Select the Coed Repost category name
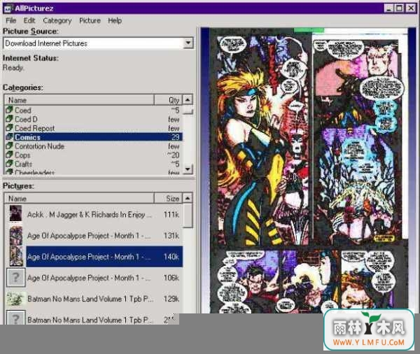 click(34, 128)
